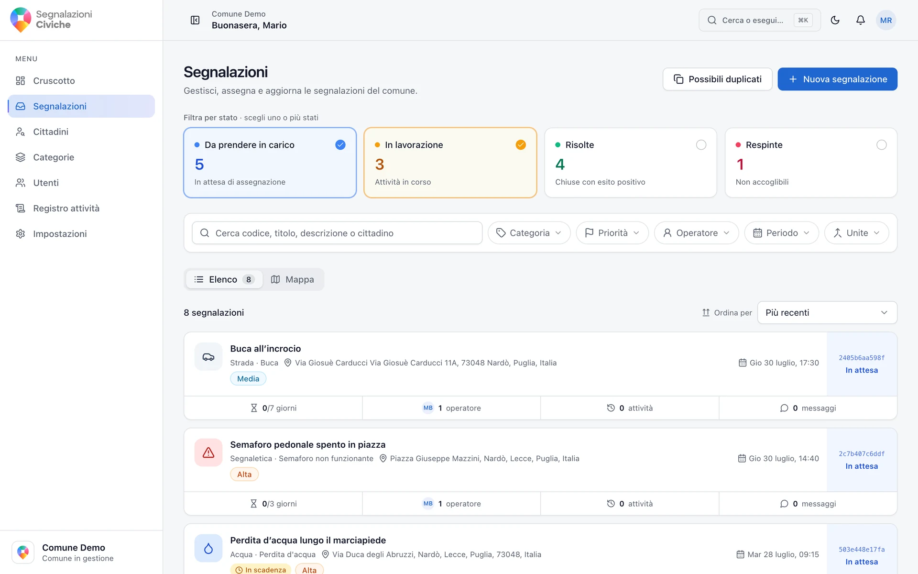The height and width of the screenshot is (574, 918).
Task: Click the history icon on Semaforo pedonale activities
Action: tap(611, 504)
